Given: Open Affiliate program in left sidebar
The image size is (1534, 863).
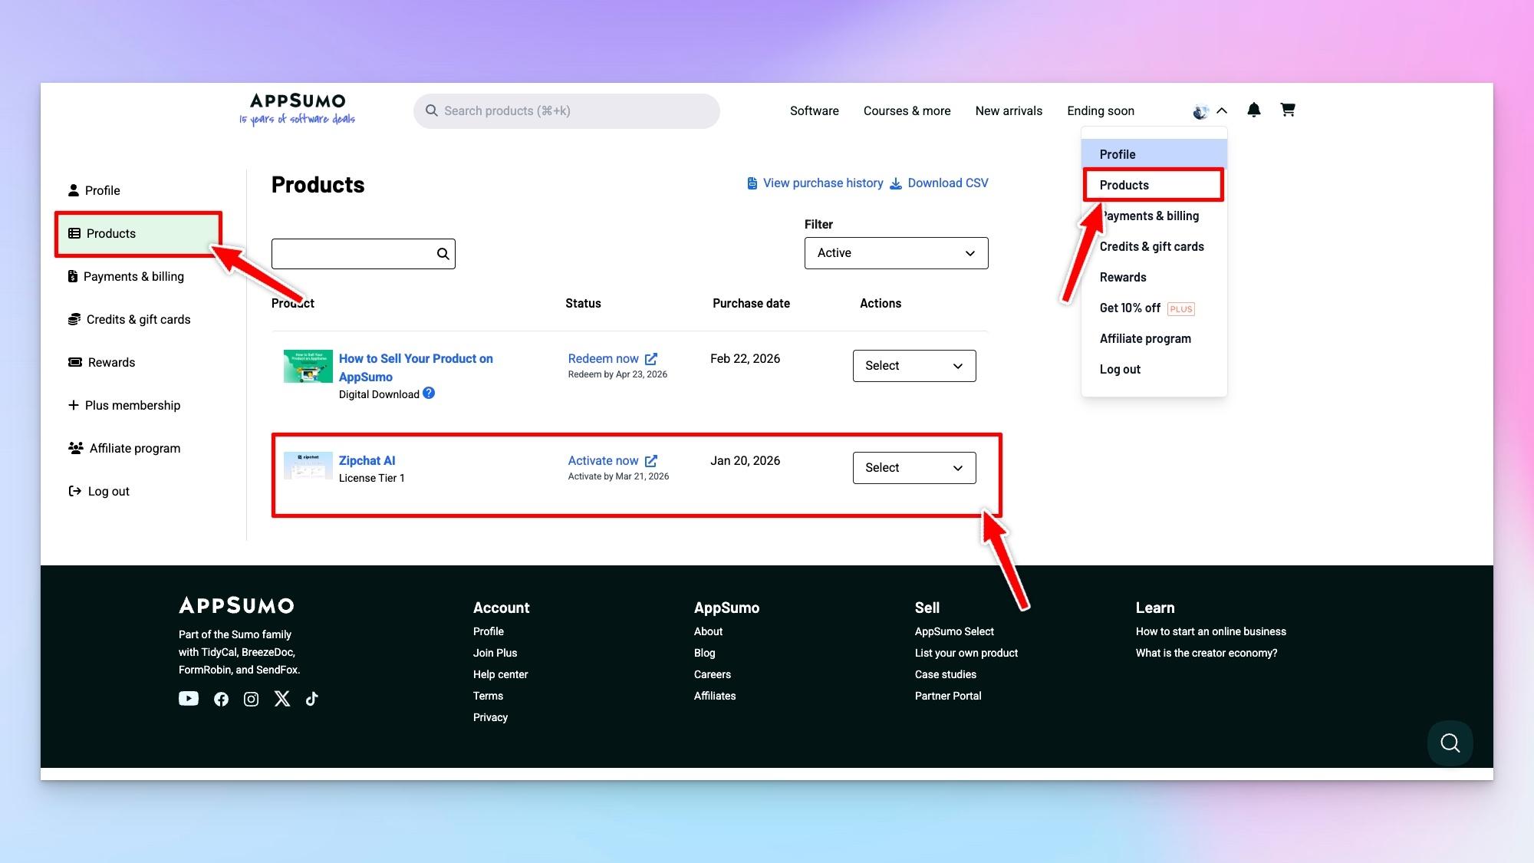Looking at the screenshot, I should pos(124,449).
